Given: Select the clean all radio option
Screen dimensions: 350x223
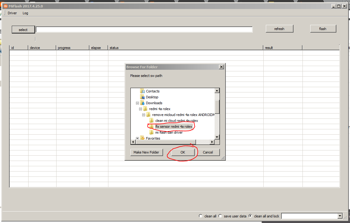Looking at the screenshot, I should point(200,216).
